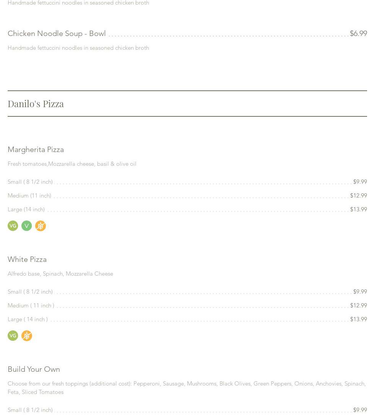
Task: Choose White Pizza Large ( 14 inch ) size
Action: [x=28, y=319]
